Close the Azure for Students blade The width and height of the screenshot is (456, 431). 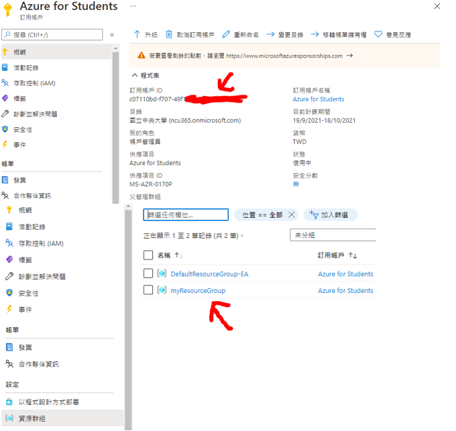point(437,6)
